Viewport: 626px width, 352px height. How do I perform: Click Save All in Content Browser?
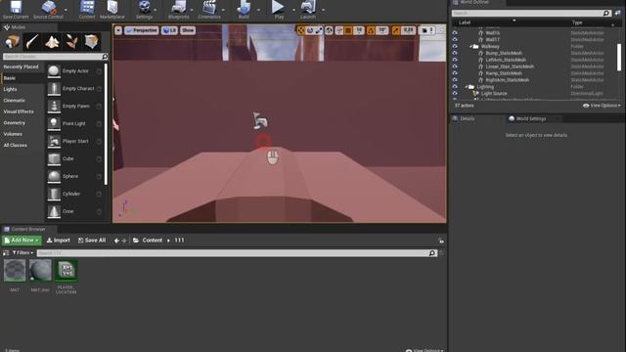point(92,241)
